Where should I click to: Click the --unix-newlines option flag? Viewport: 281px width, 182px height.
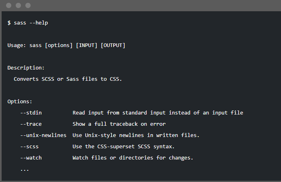43,135
